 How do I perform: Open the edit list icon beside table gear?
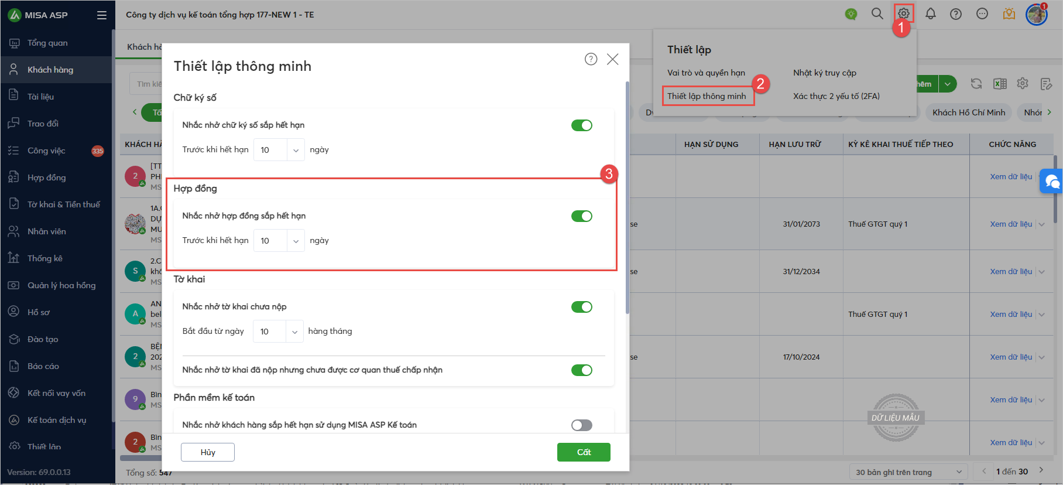1046,84
